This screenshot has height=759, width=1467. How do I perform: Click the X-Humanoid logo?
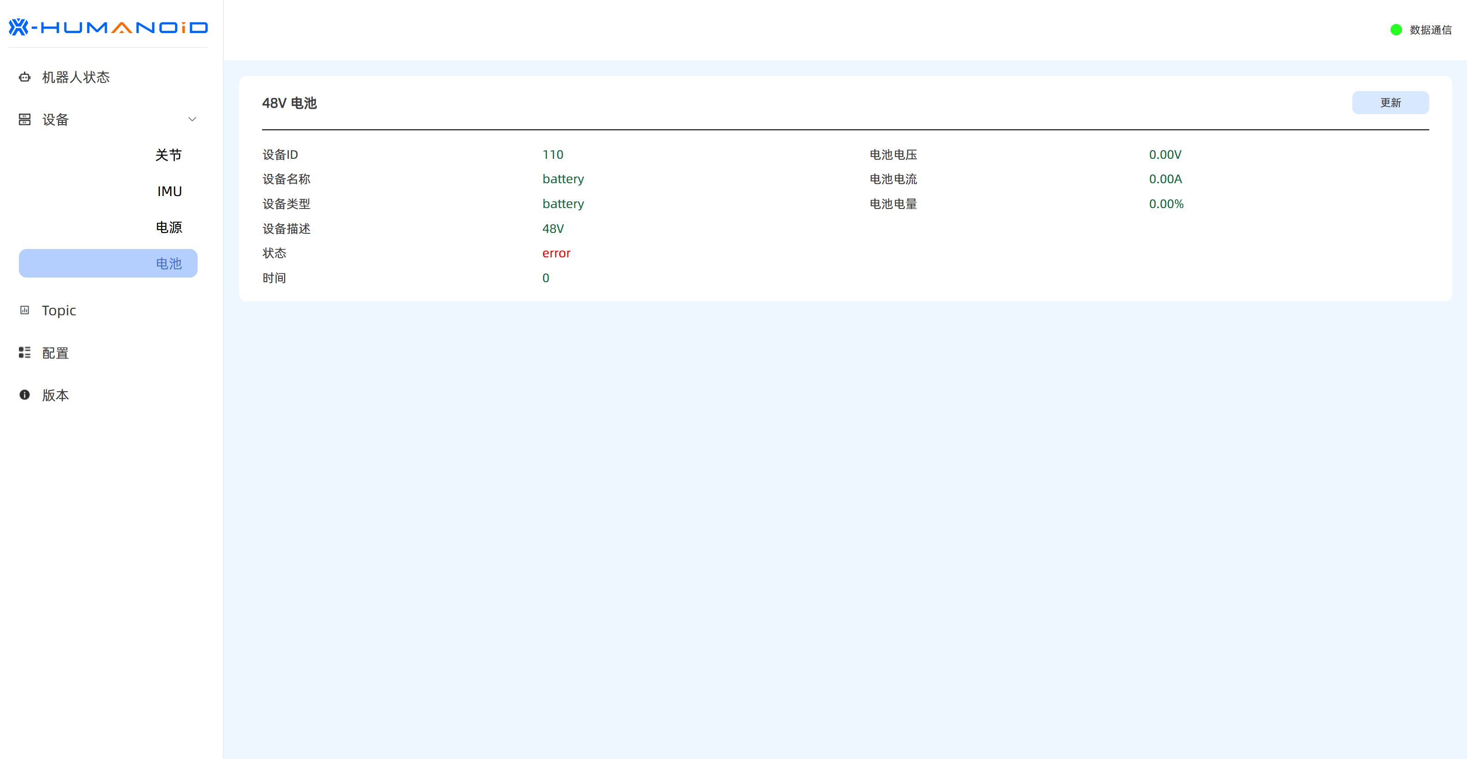[108, 27]
